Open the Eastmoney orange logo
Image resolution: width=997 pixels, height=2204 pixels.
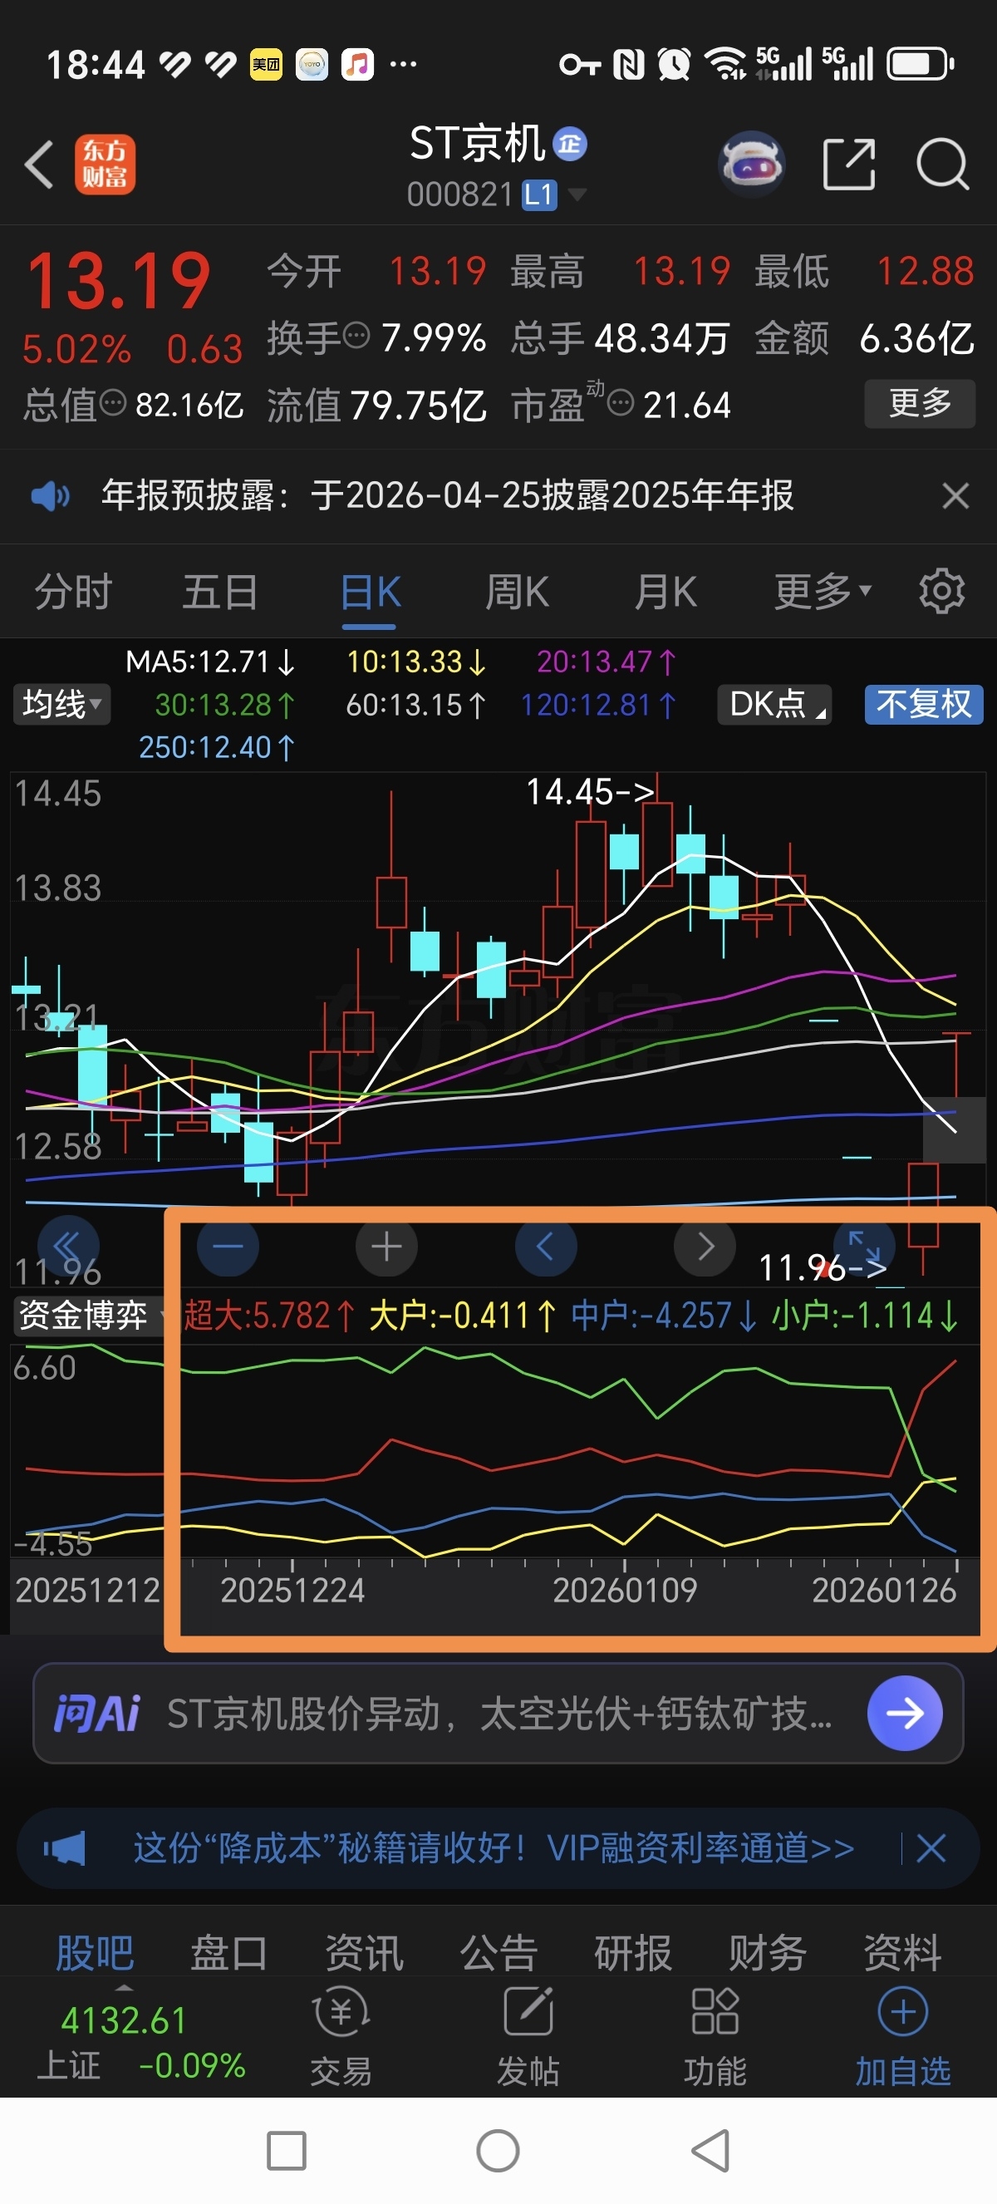[106, 165]
